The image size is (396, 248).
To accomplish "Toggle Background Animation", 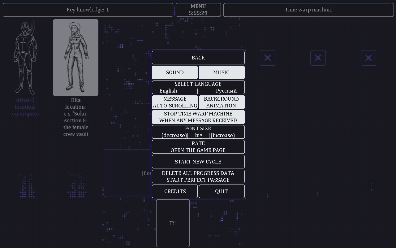I will (x=222, y=102).
